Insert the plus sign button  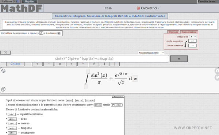[37, 64]
